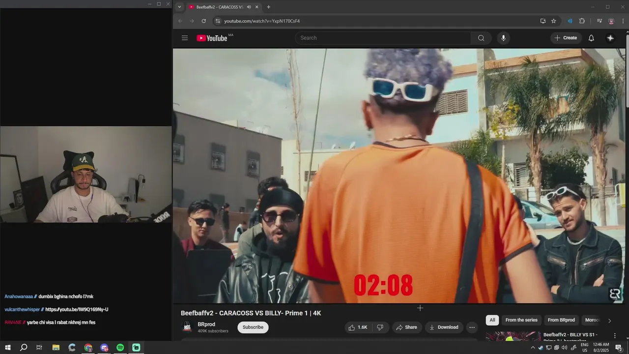Open the ENG US language indicator
The width and height of the screenshot is (629, 354).
[585, 348]
